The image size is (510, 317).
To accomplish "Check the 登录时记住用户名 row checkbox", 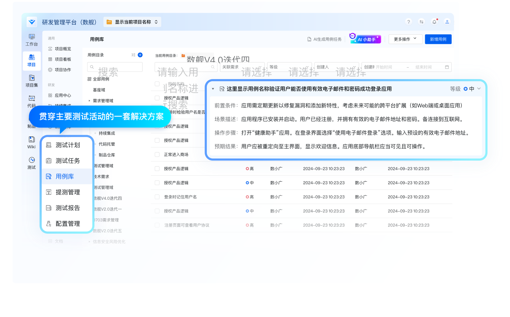I will tap(157, 197).
